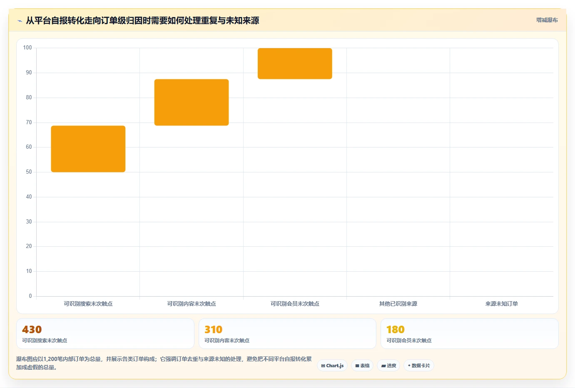Click the y-axis value 90
Image resolution: width=575 pixels, height=388 pixels.
pyautogui.click(x=29, y=73)
